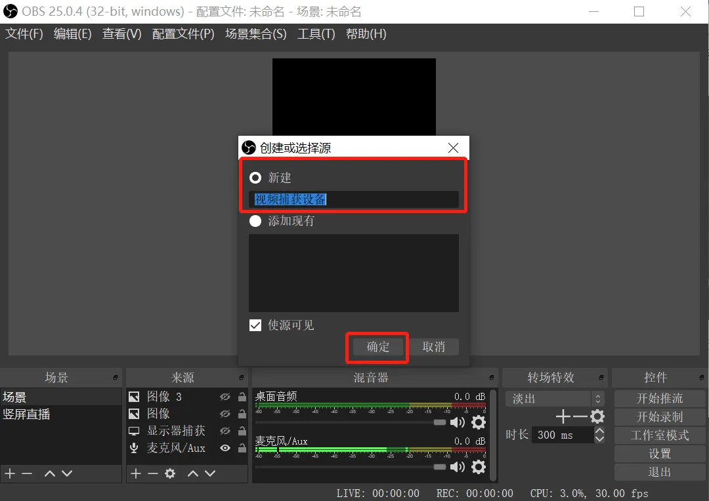Click 开始推流 button
The height and width of the screenshot is (501, 709).
tap(660, 399)
